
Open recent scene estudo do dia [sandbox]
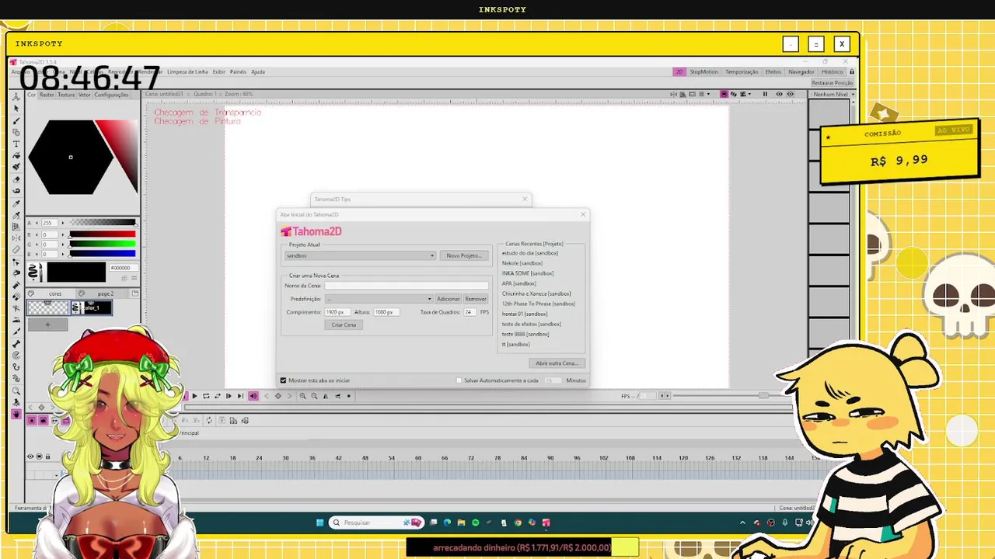click(x=530, y=253)
